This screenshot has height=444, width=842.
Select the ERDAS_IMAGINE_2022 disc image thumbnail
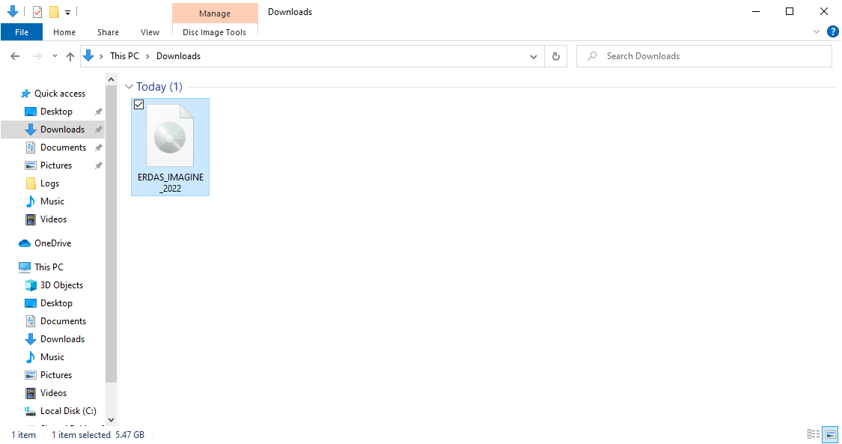(170, 136)
